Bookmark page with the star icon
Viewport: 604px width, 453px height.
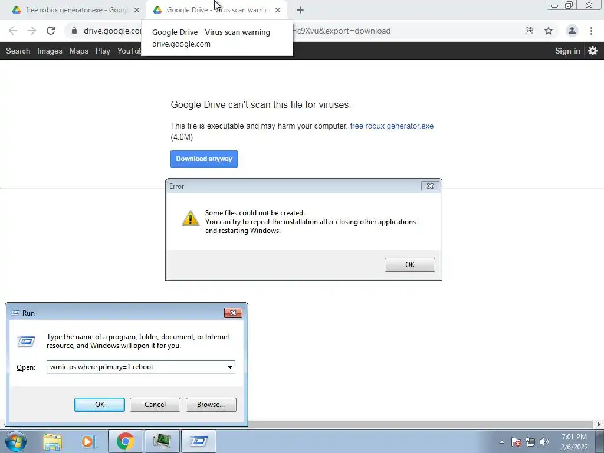(549, 31)
